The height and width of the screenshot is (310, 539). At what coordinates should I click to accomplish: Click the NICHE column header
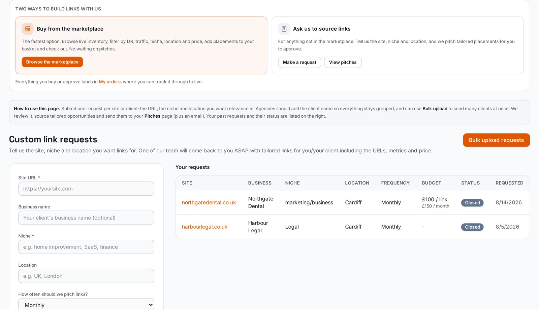(292, 183)
